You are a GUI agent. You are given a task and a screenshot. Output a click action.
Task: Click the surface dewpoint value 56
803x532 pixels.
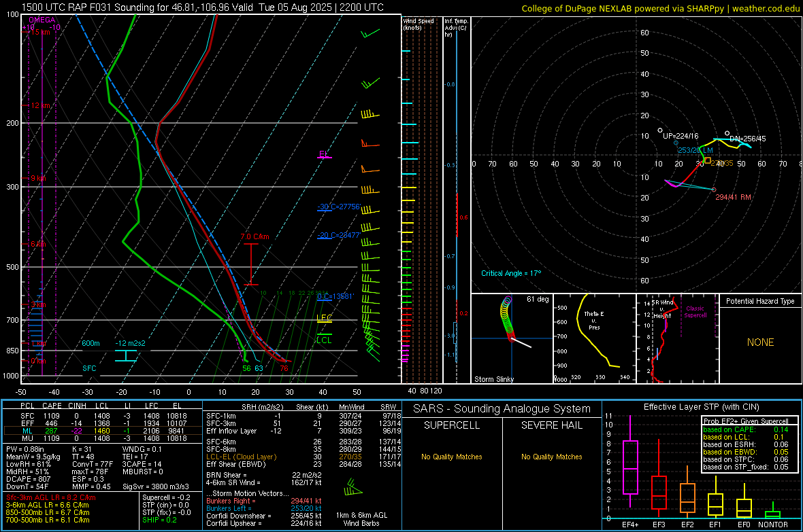tap(246, 368)
